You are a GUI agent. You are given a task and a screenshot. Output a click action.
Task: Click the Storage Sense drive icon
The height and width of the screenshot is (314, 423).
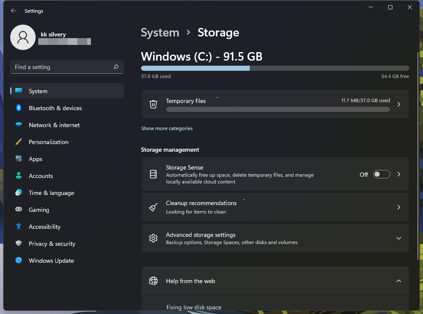(153, 174)
